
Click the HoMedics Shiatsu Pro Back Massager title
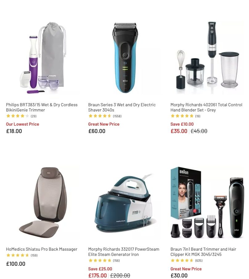(x=42, y=249)
